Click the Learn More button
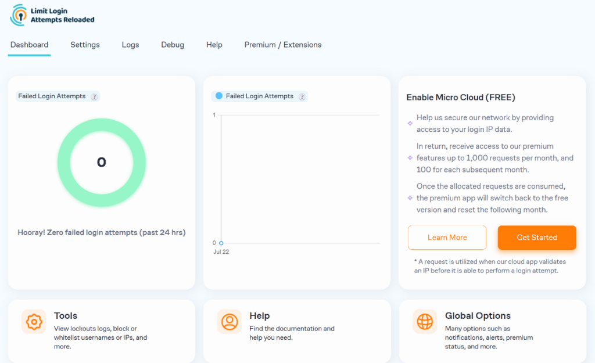 point(447,238)
